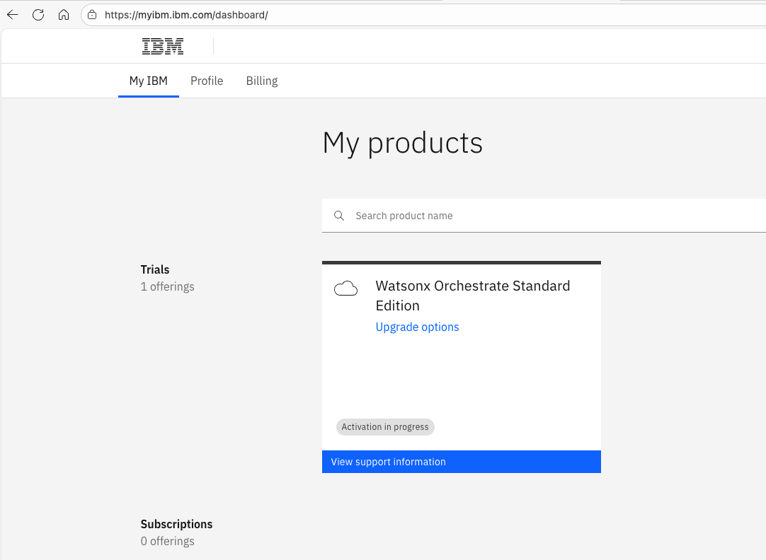Open the Profile tab
Viewport: 766px width, 560px height.
coord(207,81)
